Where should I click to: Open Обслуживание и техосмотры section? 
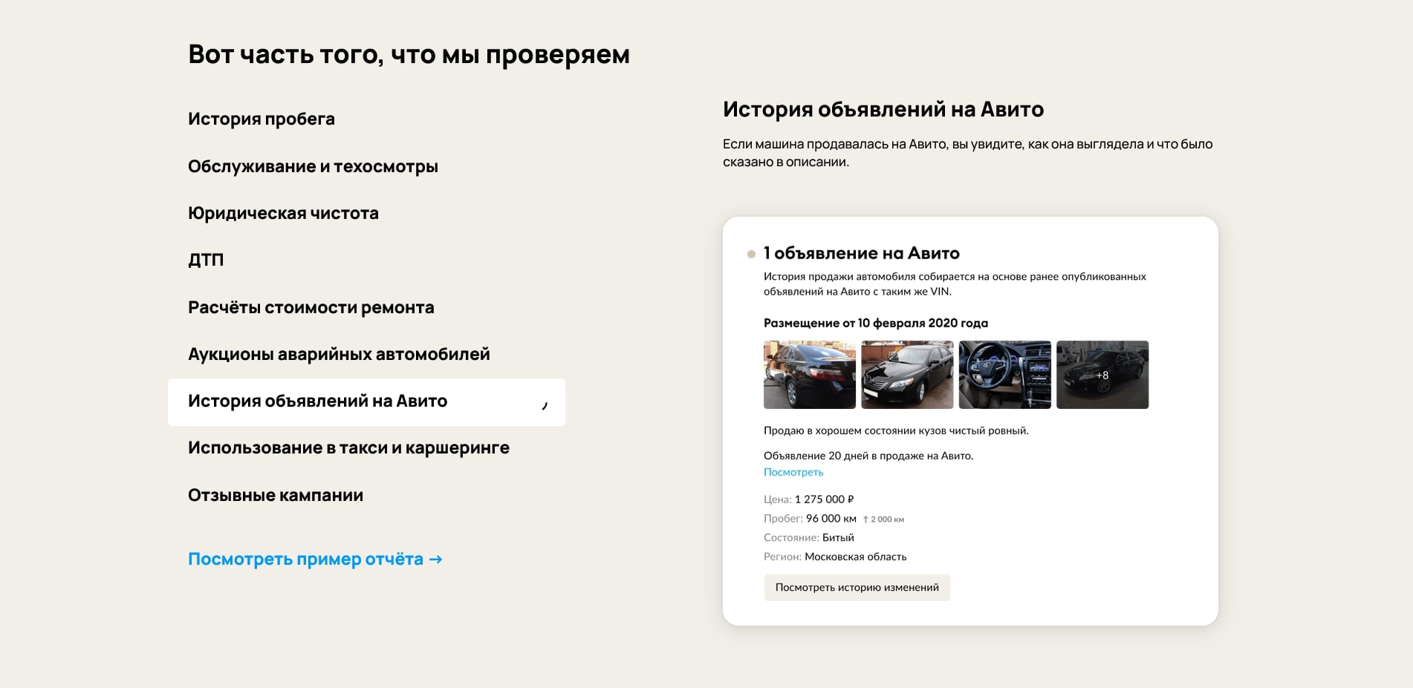pos(313,166)
